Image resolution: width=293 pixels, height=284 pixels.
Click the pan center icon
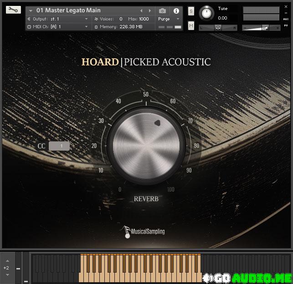coord(218,27)
